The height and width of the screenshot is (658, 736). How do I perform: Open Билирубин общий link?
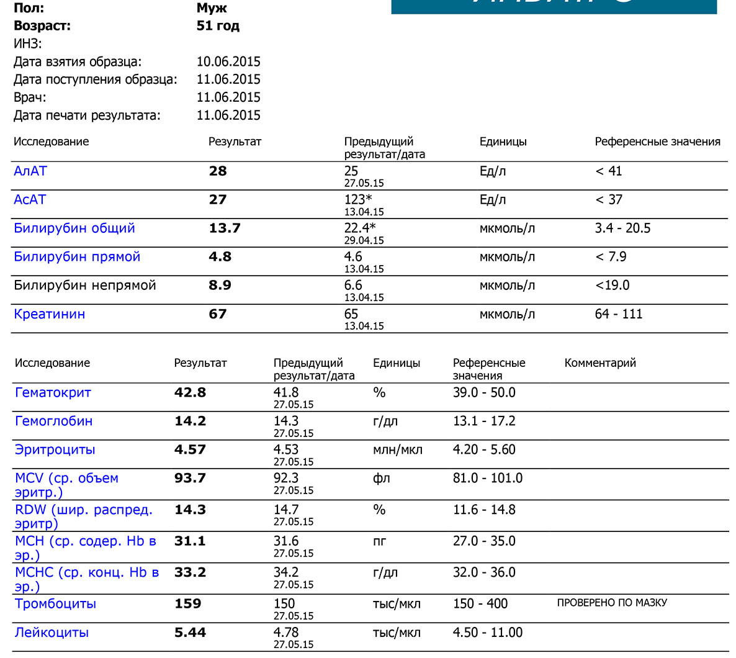[74, 228]
